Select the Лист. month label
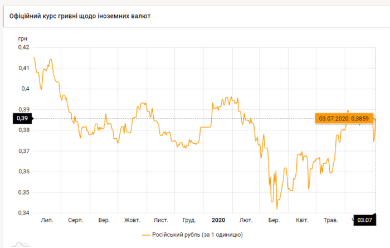 pos(161,221)
